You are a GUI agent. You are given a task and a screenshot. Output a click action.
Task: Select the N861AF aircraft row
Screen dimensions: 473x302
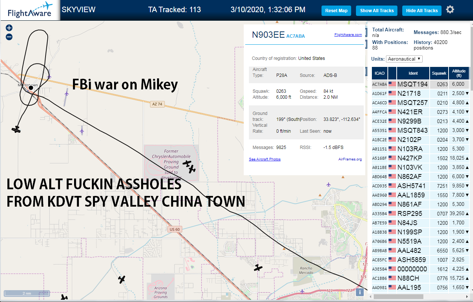420,204
